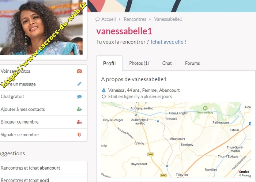Click the offline status circle indicator
The image size is (256, 182).
103,96
